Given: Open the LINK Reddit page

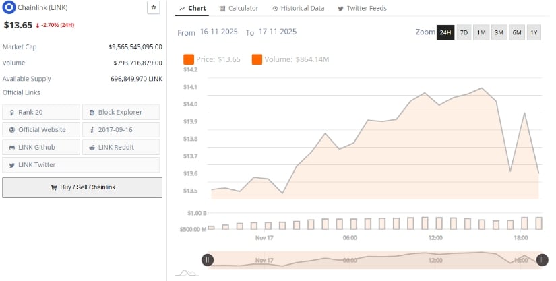Looking at the screenshot, I should (x=121, y=147).
